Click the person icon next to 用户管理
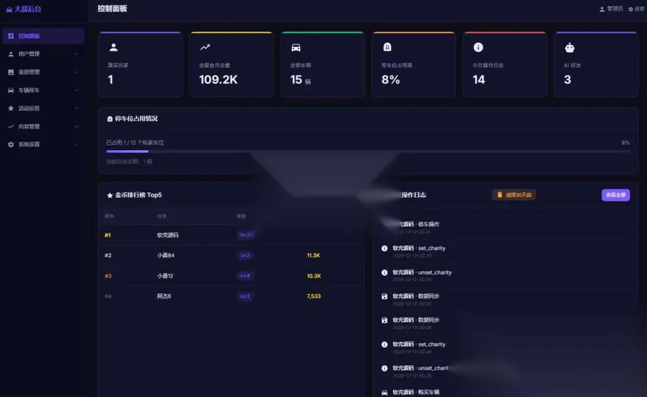This screenshot has height=397, width=647. tap(11, 54)
